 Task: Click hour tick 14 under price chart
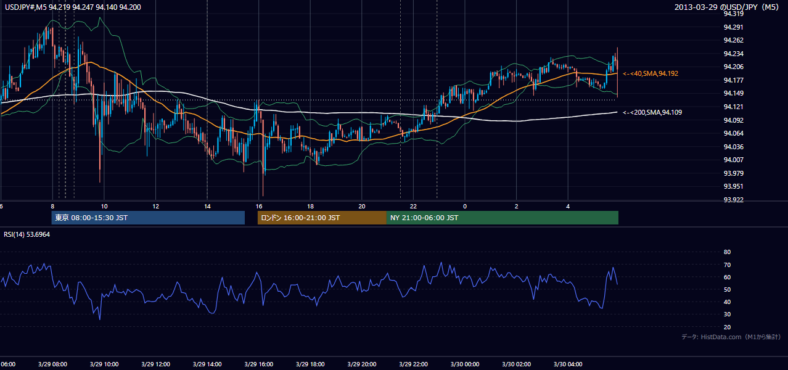[x=207, y=206]
